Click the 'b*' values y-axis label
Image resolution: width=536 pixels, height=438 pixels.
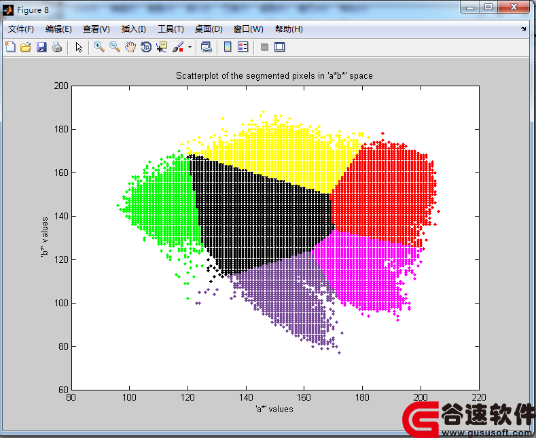click(44, 237)
